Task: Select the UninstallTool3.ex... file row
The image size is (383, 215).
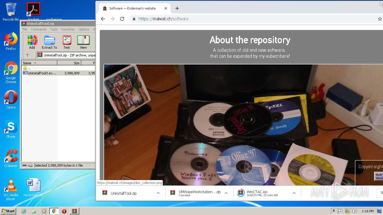Action: [58, 73]
